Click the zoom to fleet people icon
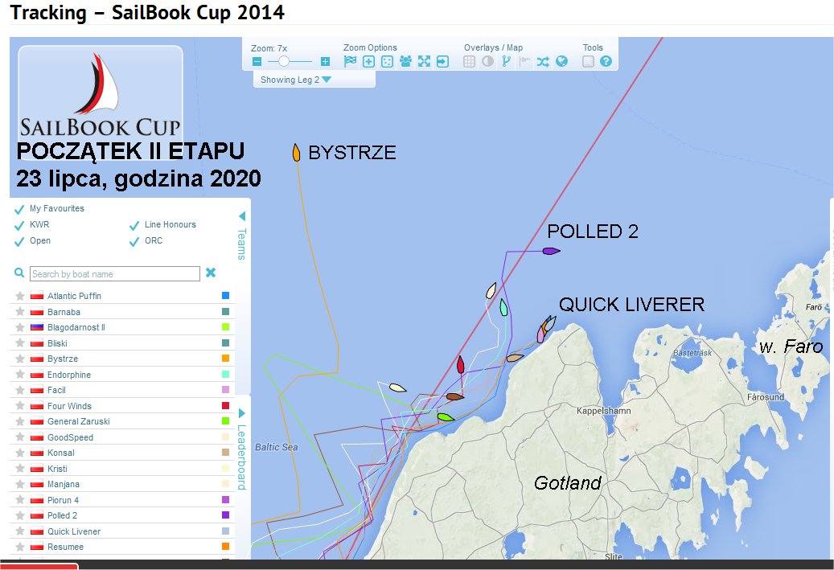Image resolution: width=834 pixels, height=570 pixels. 405,61
